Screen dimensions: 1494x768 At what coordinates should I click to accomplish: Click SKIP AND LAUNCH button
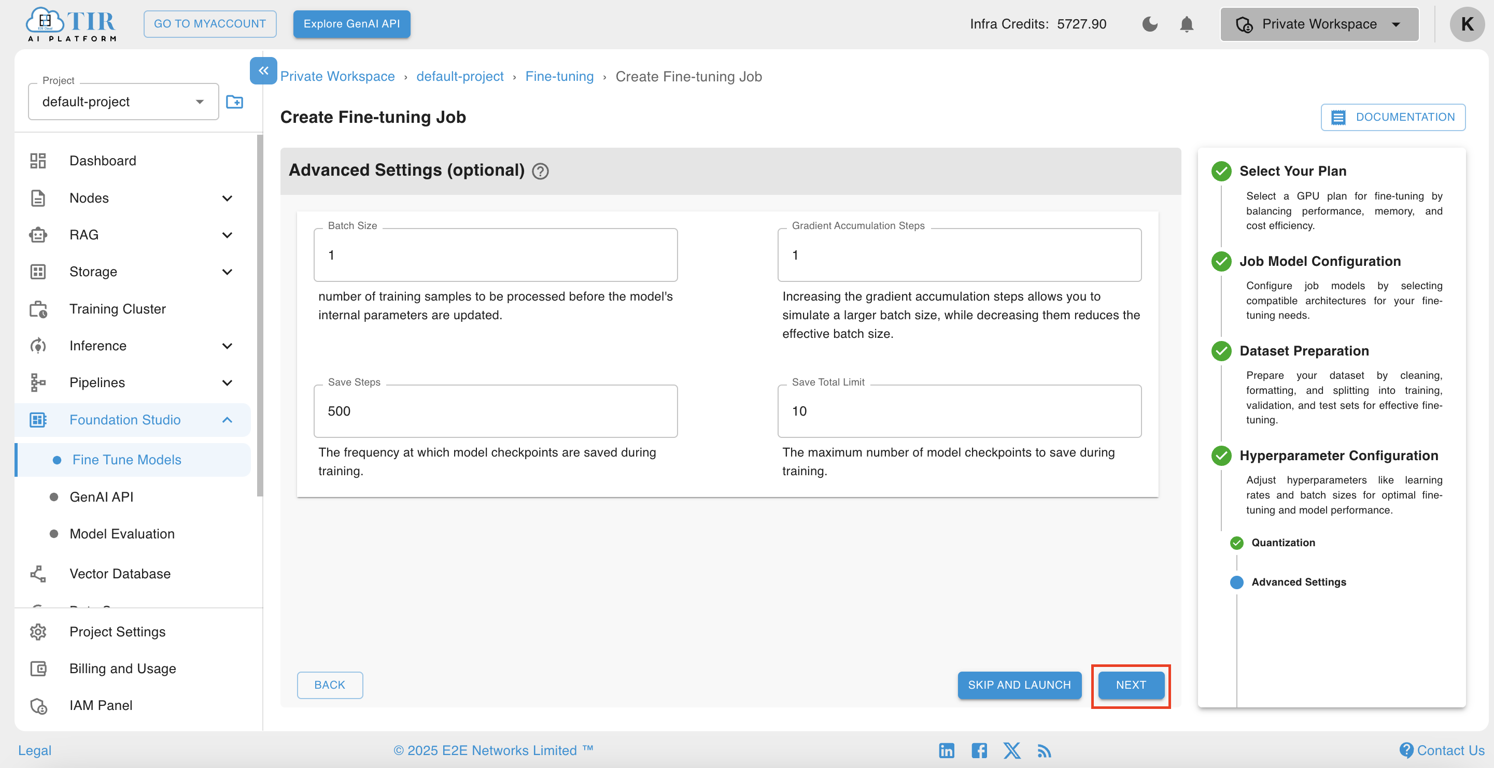coord(1019,685)
